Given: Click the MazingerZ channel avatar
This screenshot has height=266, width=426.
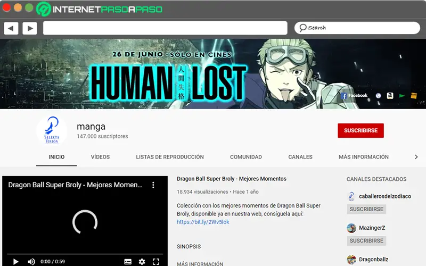Looking at the screenshot, I should point(351,228).
